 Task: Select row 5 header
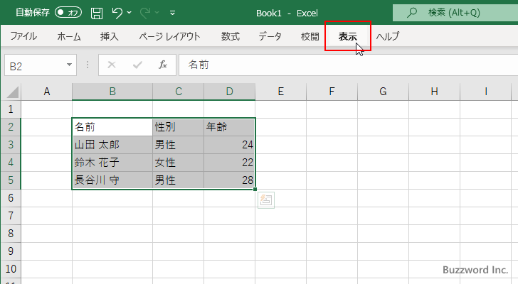(x=11, y=180)
